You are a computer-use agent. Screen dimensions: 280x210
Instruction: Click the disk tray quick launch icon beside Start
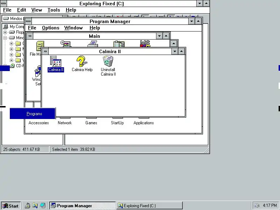click(x=27, y=205)
